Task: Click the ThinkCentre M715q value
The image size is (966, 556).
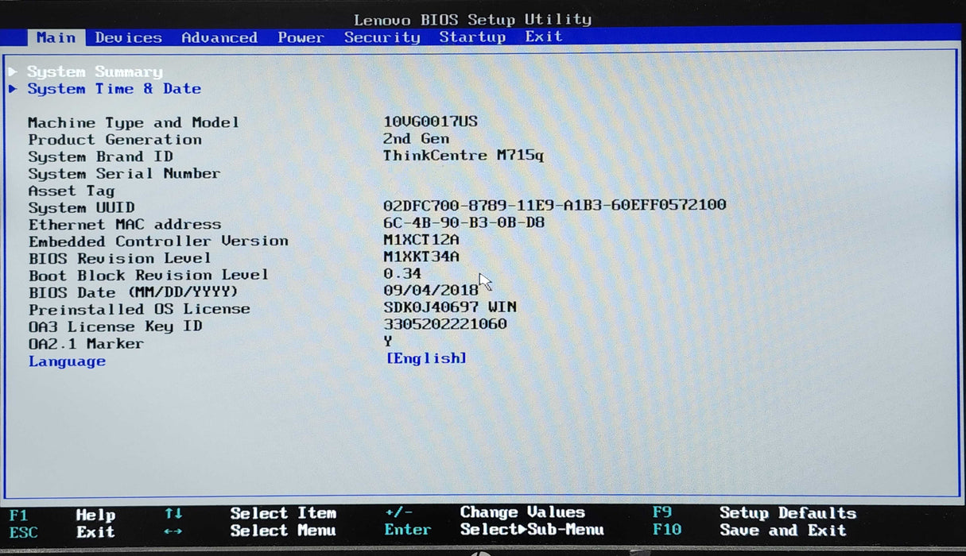Action: coord(464,156)
